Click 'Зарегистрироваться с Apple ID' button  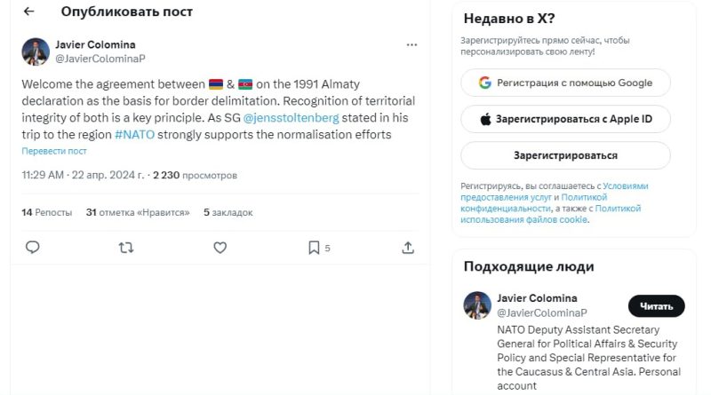pos(565,119)
